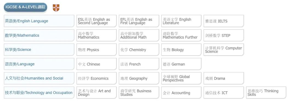296x102 pixels.
Task: Click the Cambridge crest icon
Action: click(x=56, y=8)
